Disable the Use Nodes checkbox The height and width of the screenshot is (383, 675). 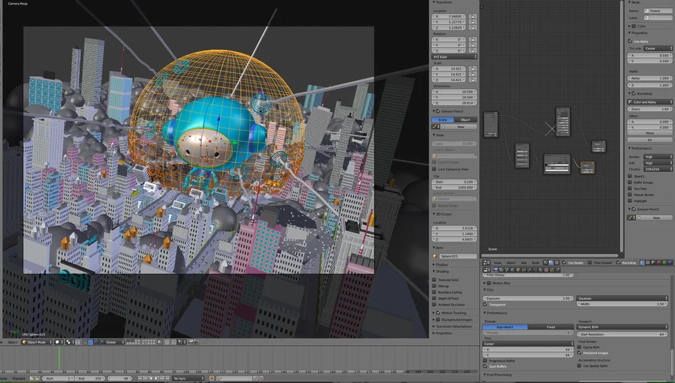click(x=564, y=262)
